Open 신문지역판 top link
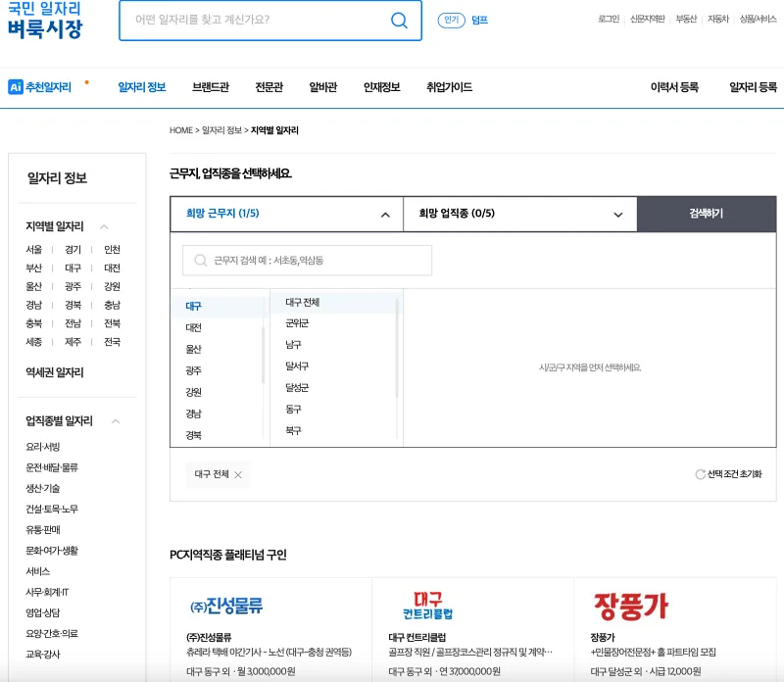784x682 pixels. 648,19
